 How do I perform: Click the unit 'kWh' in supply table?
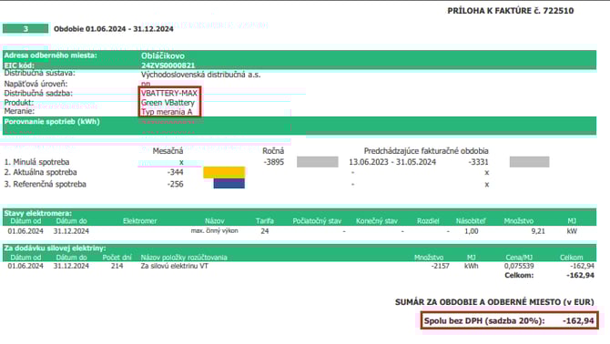(471, 266)
